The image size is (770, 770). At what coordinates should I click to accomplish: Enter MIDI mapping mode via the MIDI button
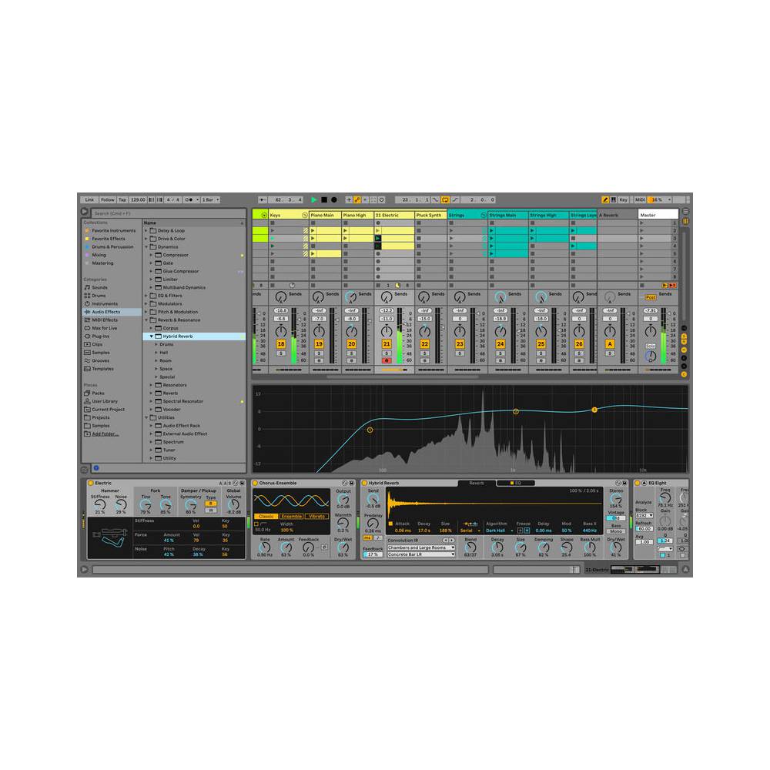point(641,199)
